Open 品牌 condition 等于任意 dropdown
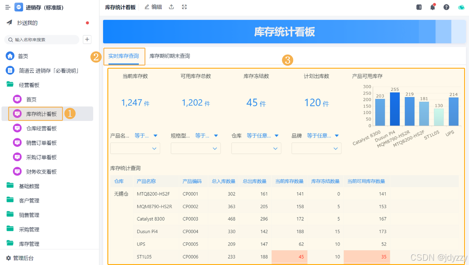Image resolution: width=469 pixels, height=265 pixels. (323, 135)
